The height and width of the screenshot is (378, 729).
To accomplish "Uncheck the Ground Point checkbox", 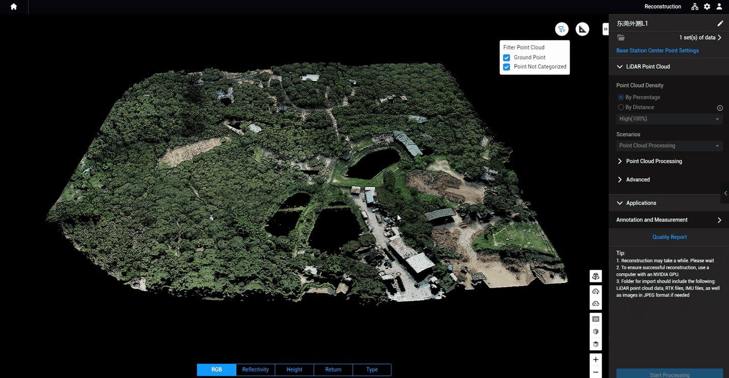I will pos(507,57).
